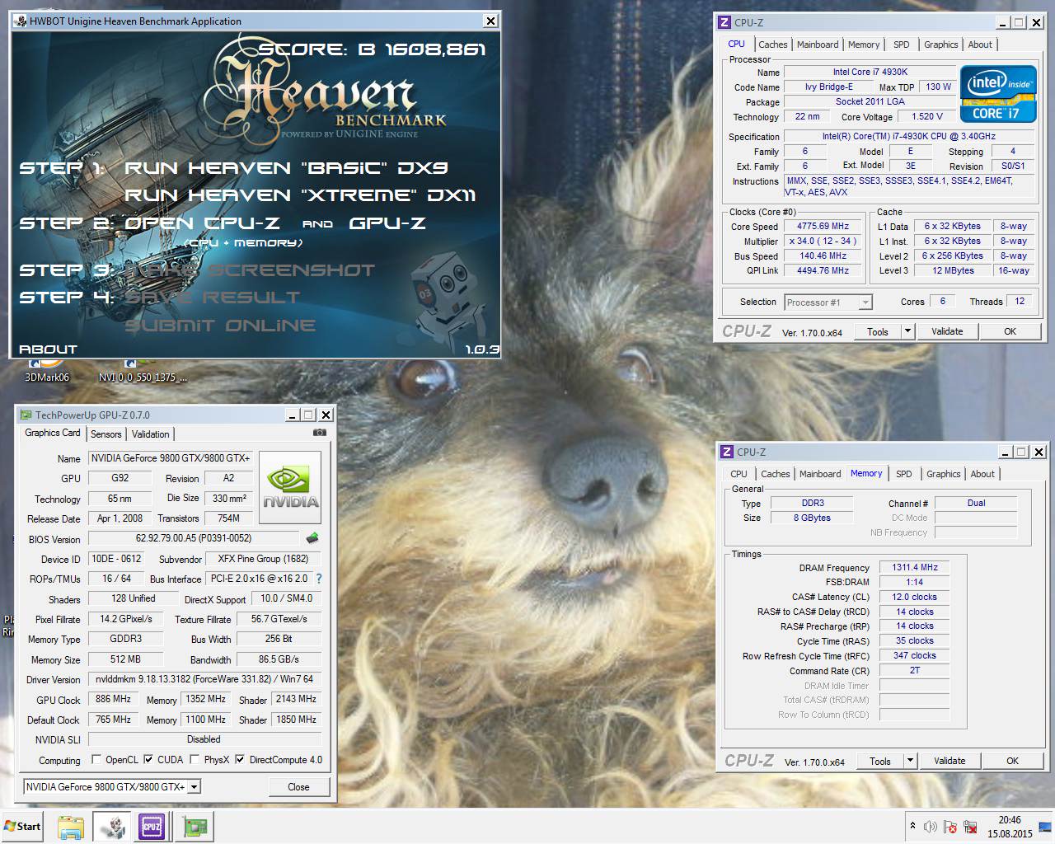Screen dimensions: 1055x844
Task: Open the 3DMark06 desktop shortcut
Action: point(47,368)
